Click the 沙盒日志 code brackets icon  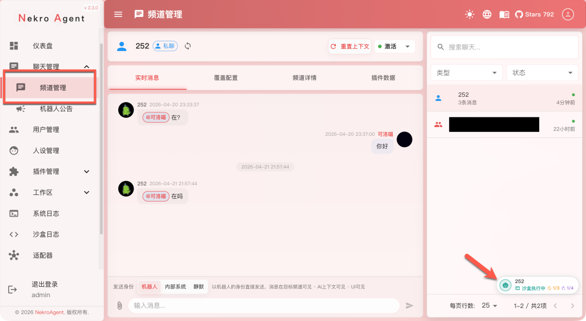pos(14,234)
